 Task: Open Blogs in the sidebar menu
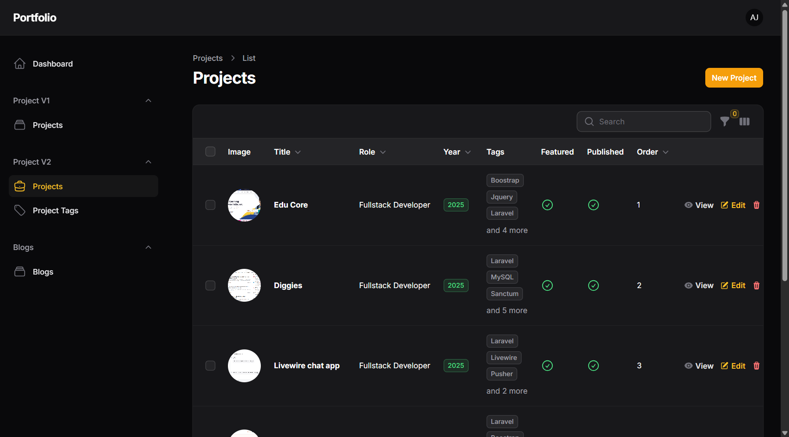click(x=43, y=272)
